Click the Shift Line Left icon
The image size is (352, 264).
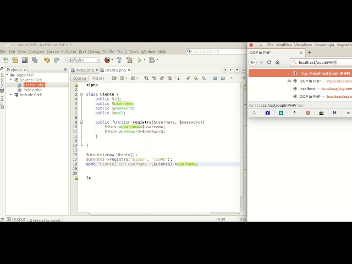[215, 78]
